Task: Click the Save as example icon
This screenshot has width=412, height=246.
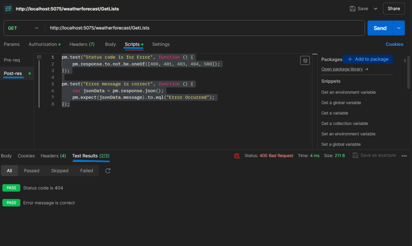Action: [355, 156]
